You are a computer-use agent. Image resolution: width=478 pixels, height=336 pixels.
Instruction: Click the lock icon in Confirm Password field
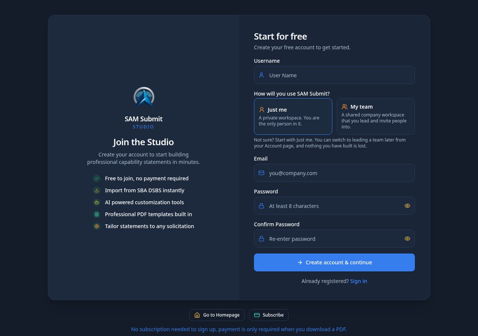pos(261,239)
